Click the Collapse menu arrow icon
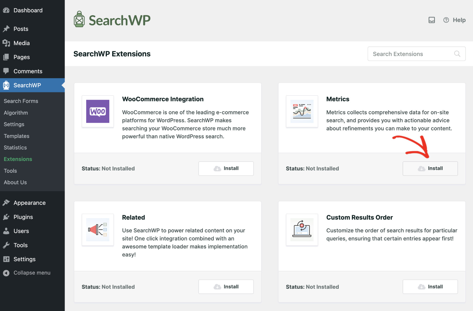The height and width of the screenshot is (311, 473). tap(6, 273)
